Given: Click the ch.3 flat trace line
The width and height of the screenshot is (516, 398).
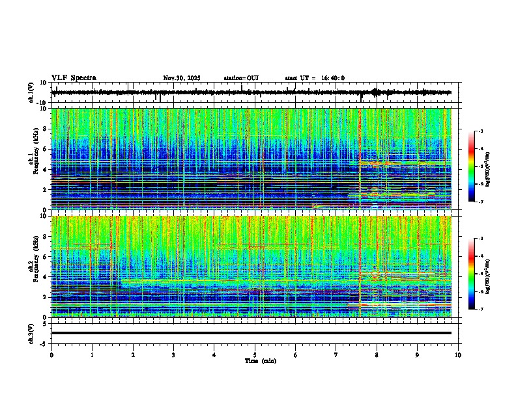Looking at the screenshot, I should [x=251, y=333].
